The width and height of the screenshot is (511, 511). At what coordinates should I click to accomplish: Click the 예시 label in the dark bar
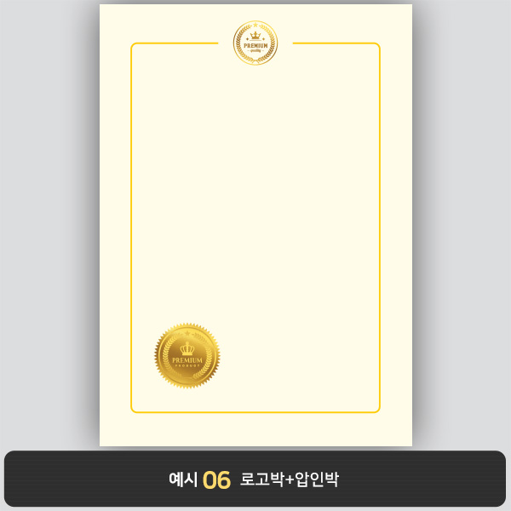(x=183, y=479)
